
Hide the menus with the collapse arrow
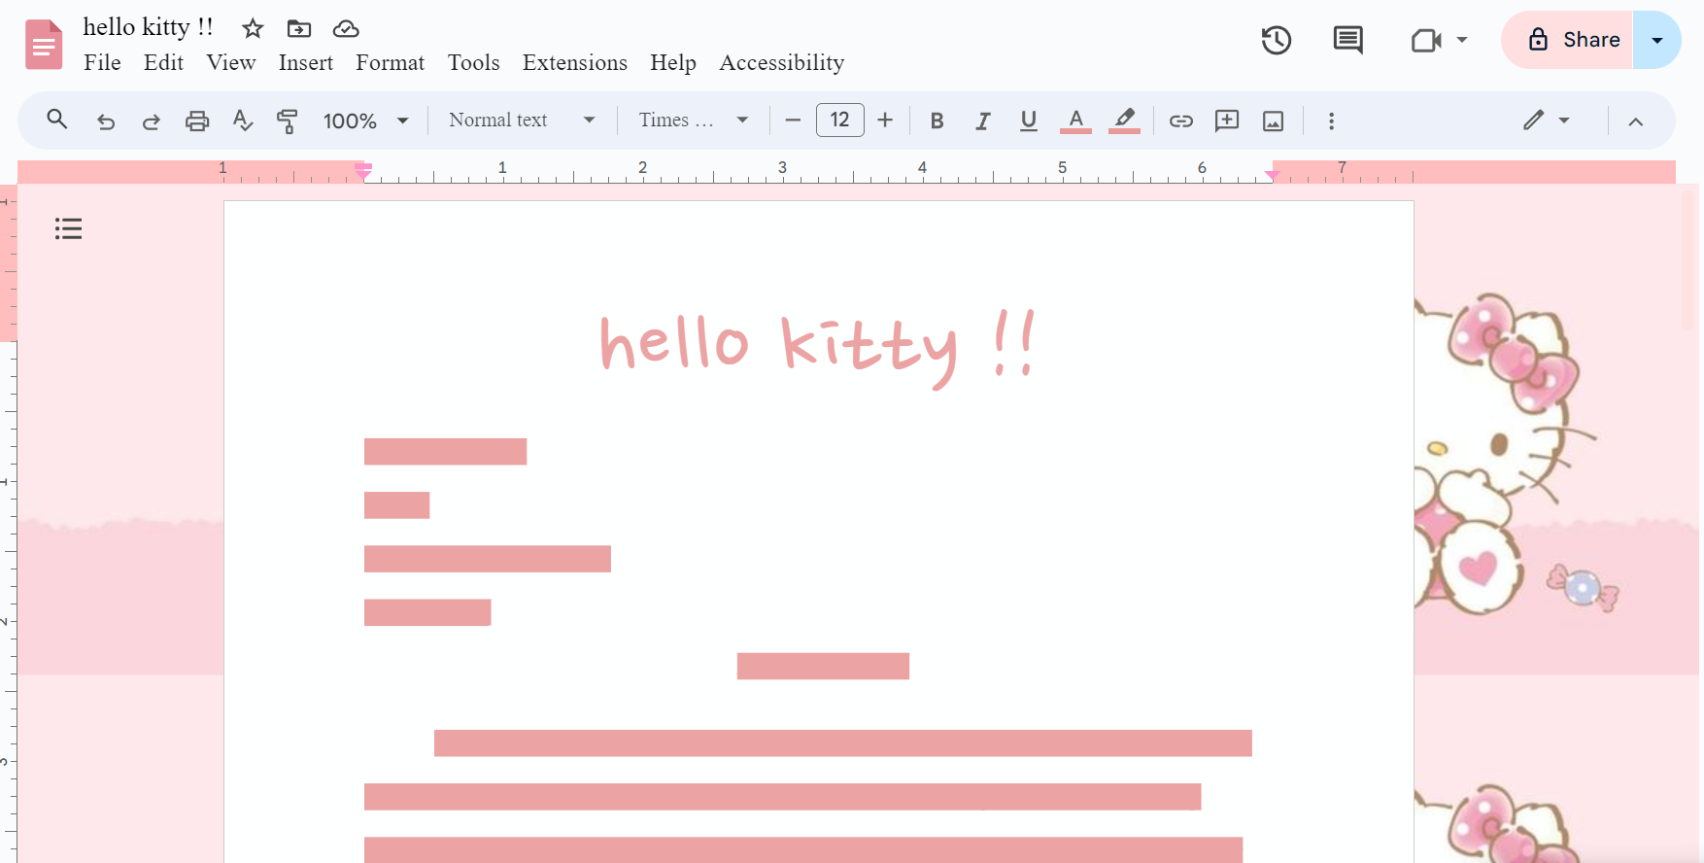(1635, 121)
